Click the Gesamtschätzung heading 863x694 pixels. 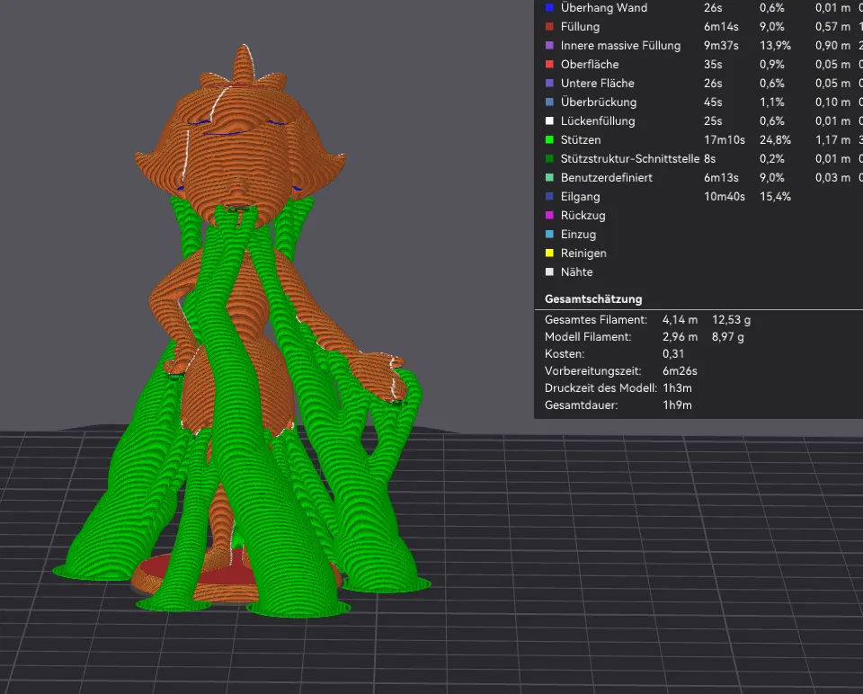[593, 298]
